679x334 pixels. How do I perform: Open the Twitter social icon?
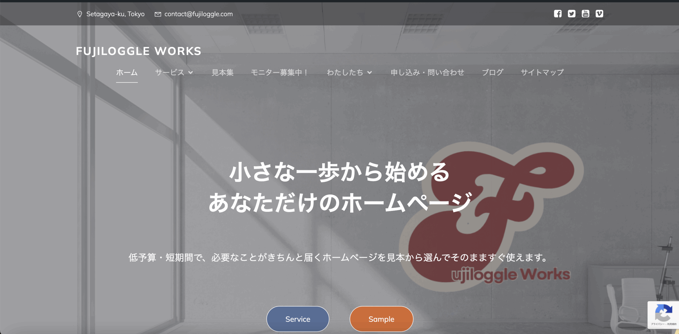point(571,14)
